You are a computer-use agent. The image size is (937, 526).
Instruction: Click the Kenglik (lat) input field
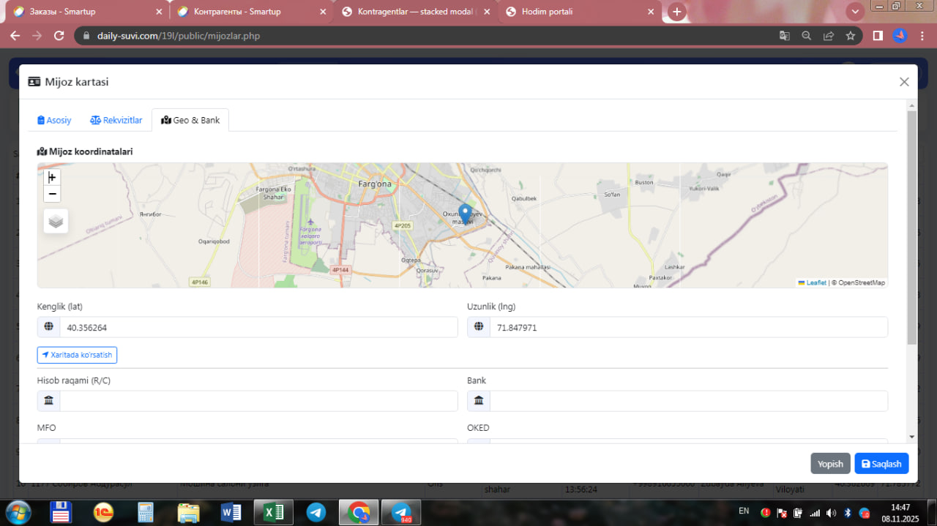[x=258, y=328]
